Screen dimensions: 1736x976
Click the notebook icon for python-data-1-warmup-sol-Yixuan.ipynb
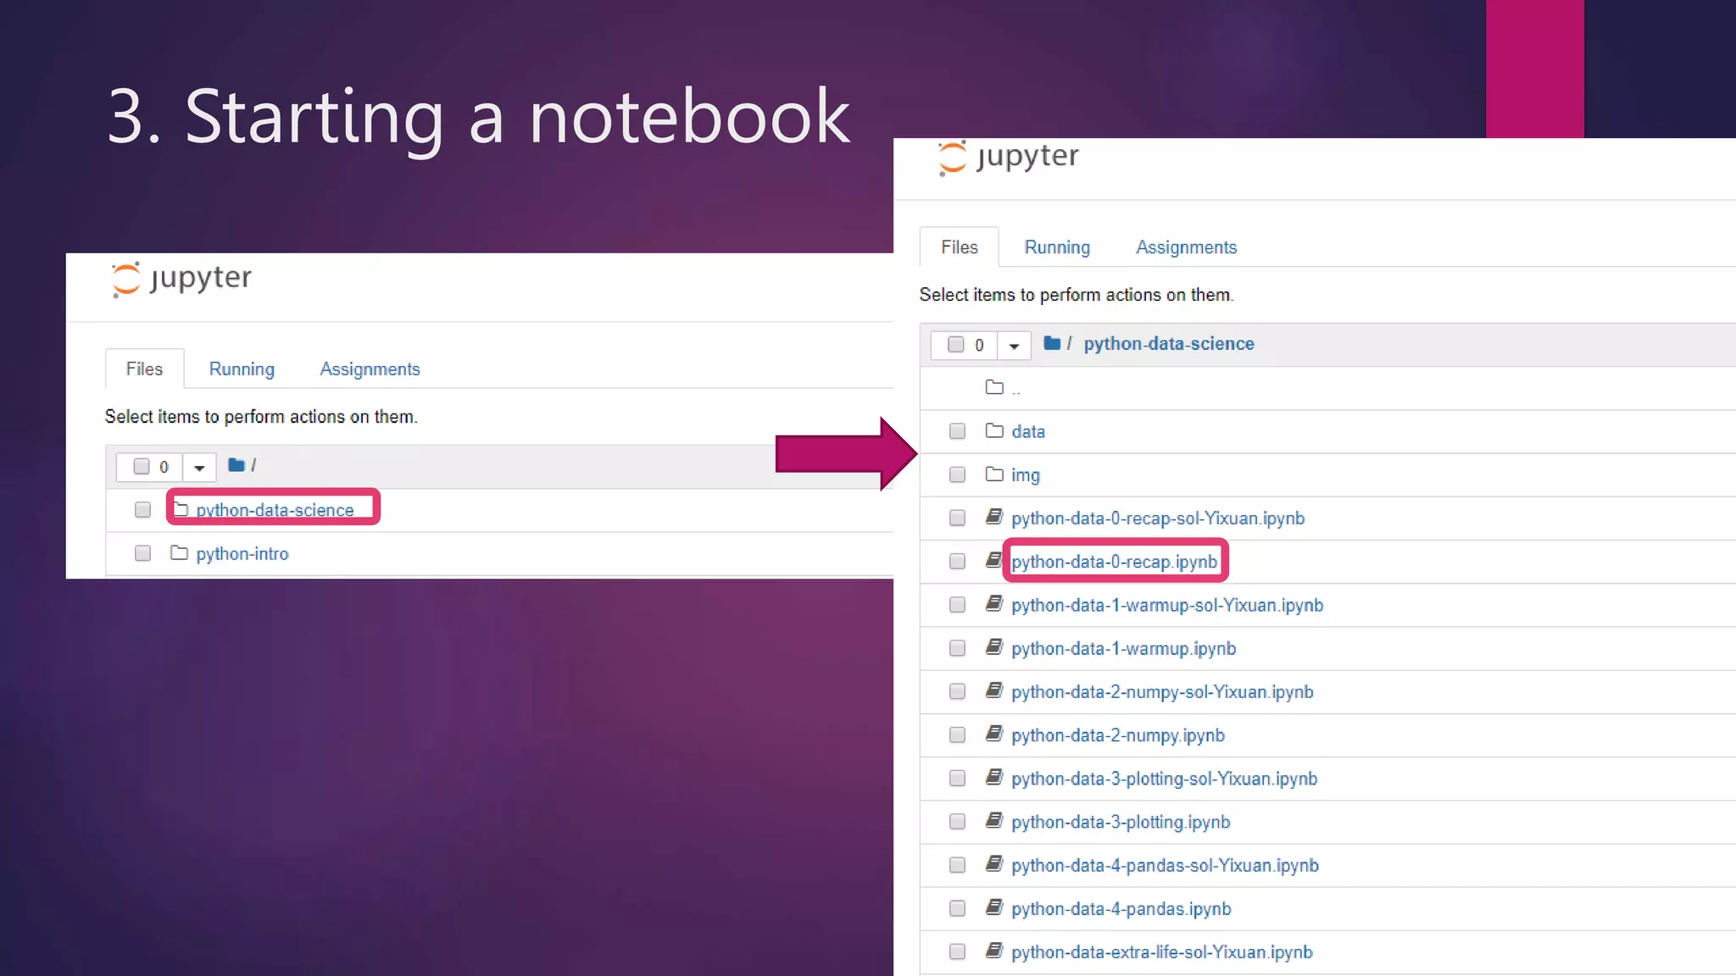pyautogui.click(x=994, y=603)
